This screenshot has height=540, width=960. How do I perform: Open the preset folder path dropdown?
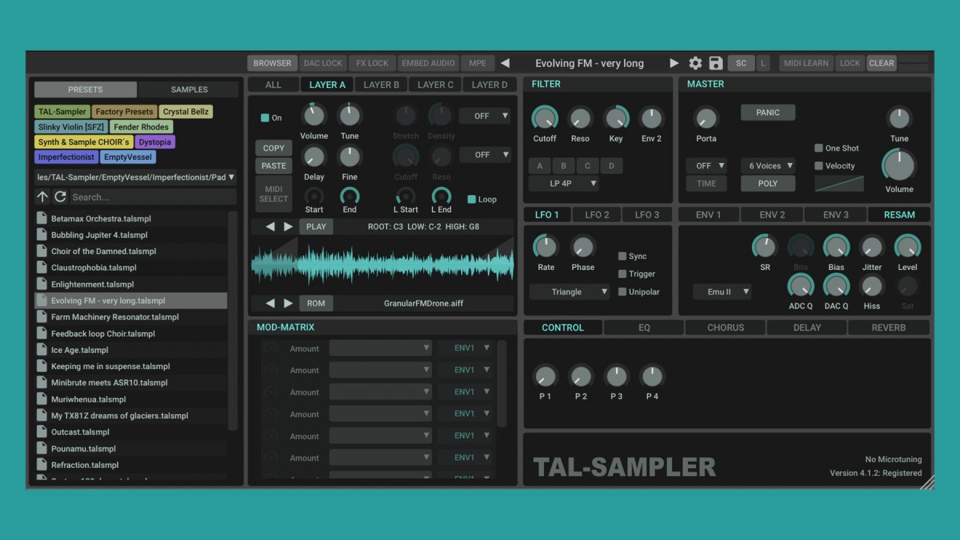click(x=136, y=177)
